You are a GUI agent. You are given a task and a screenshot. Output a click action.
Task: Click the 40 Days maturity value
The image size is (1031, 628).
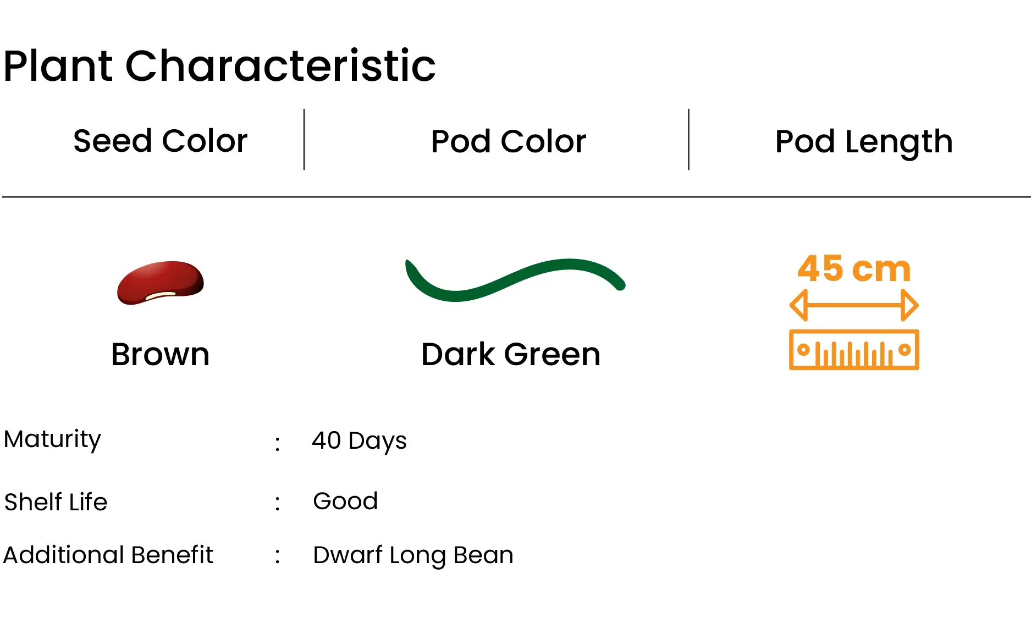(359, 440)
